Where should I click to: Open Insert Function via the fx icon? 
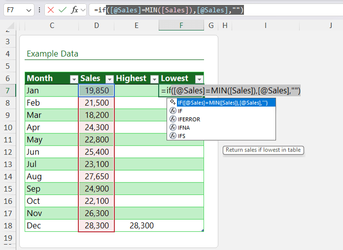pos(74,10)
